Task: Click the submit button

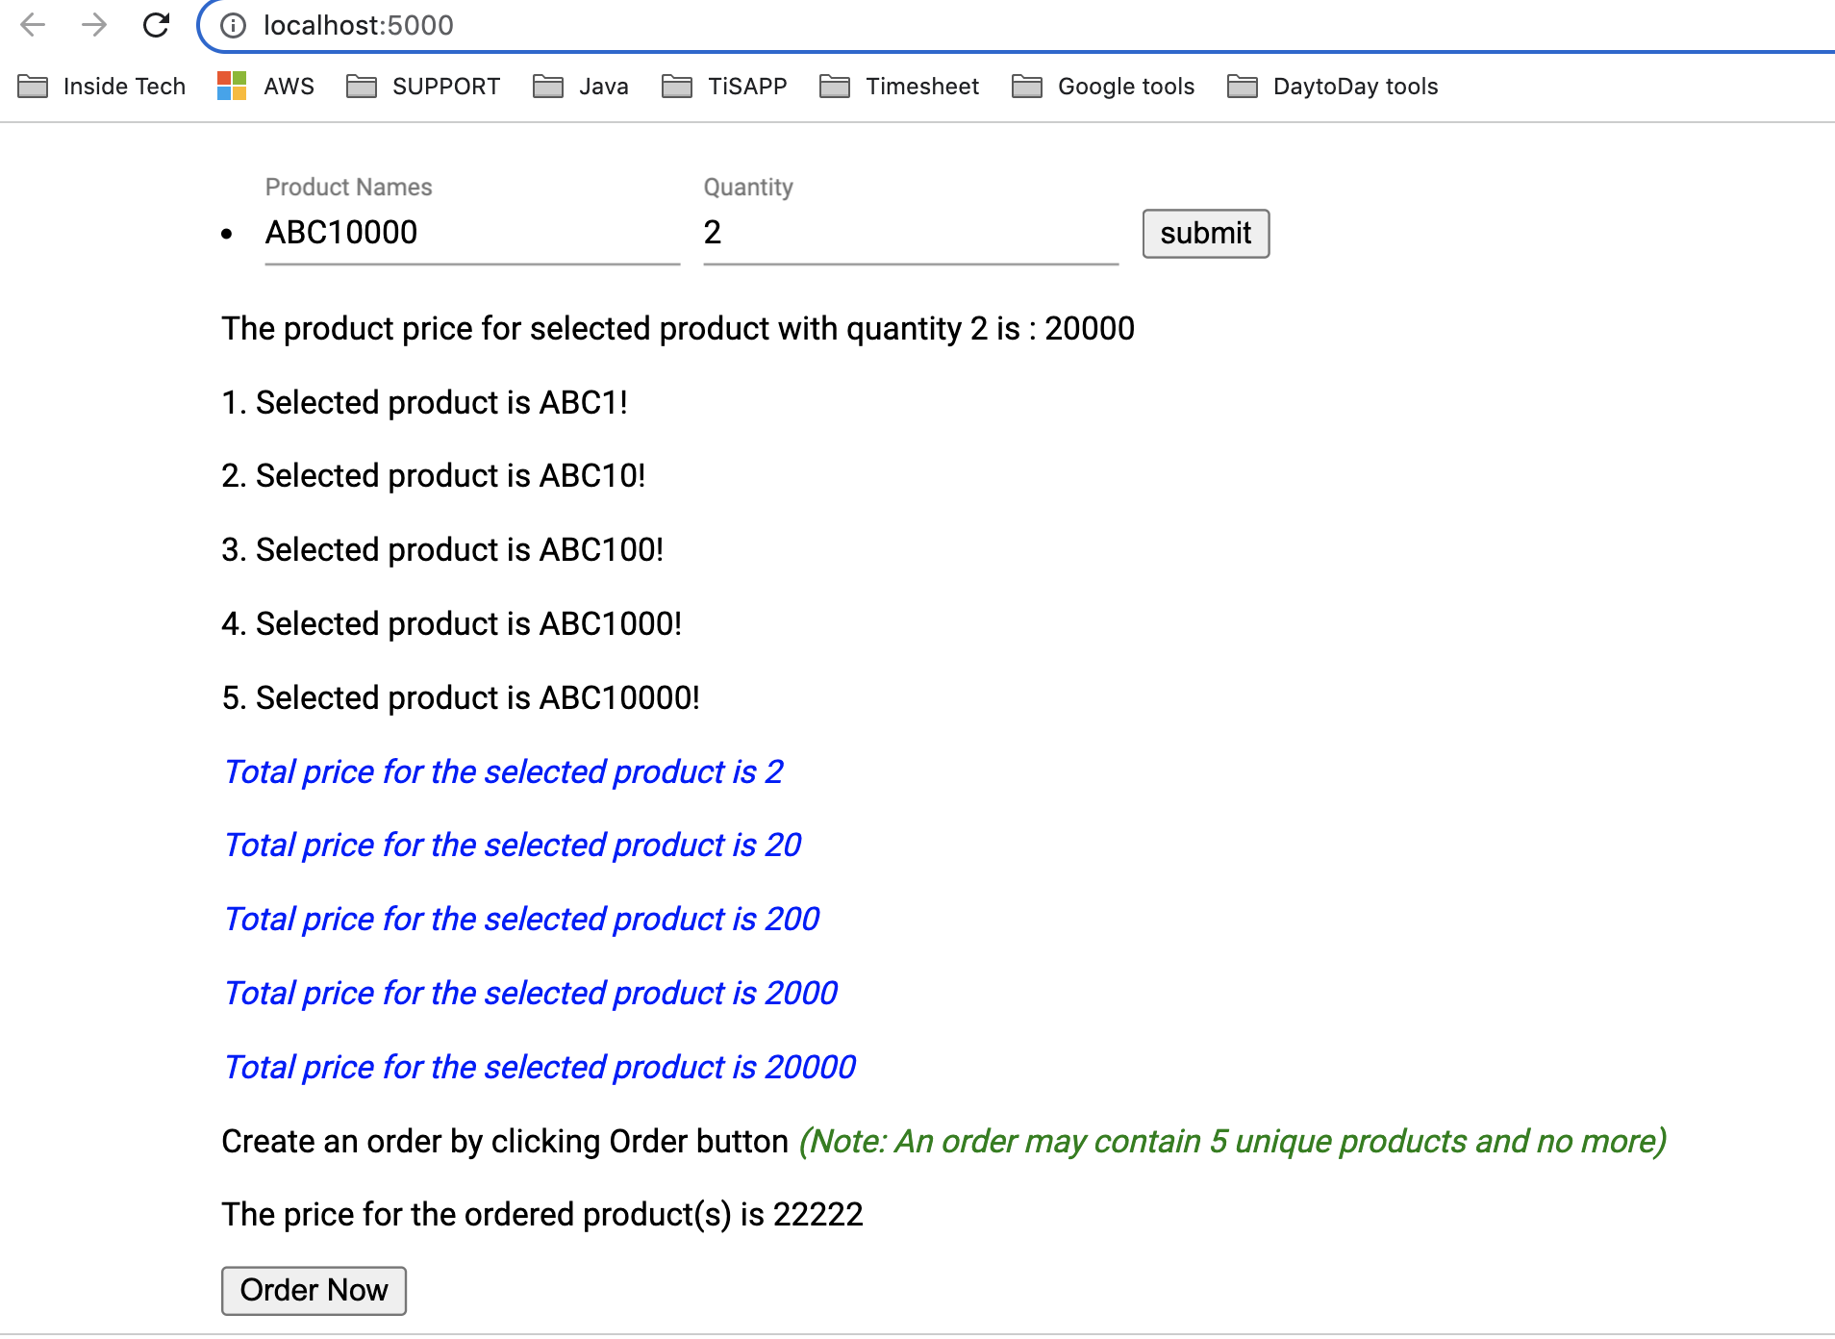Action: point(1205,233)
